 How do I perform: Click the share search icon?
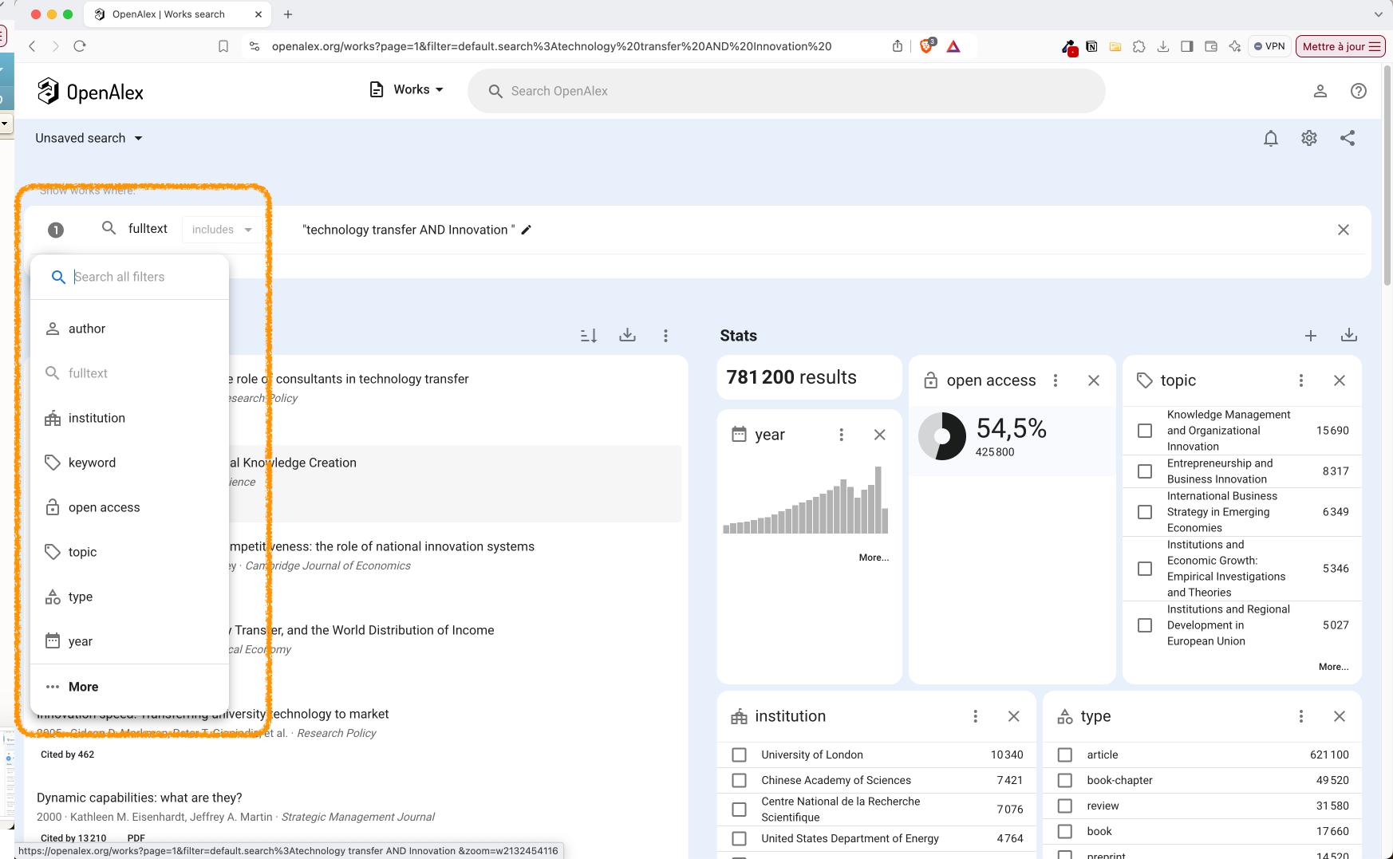(x=1347, y=139)
